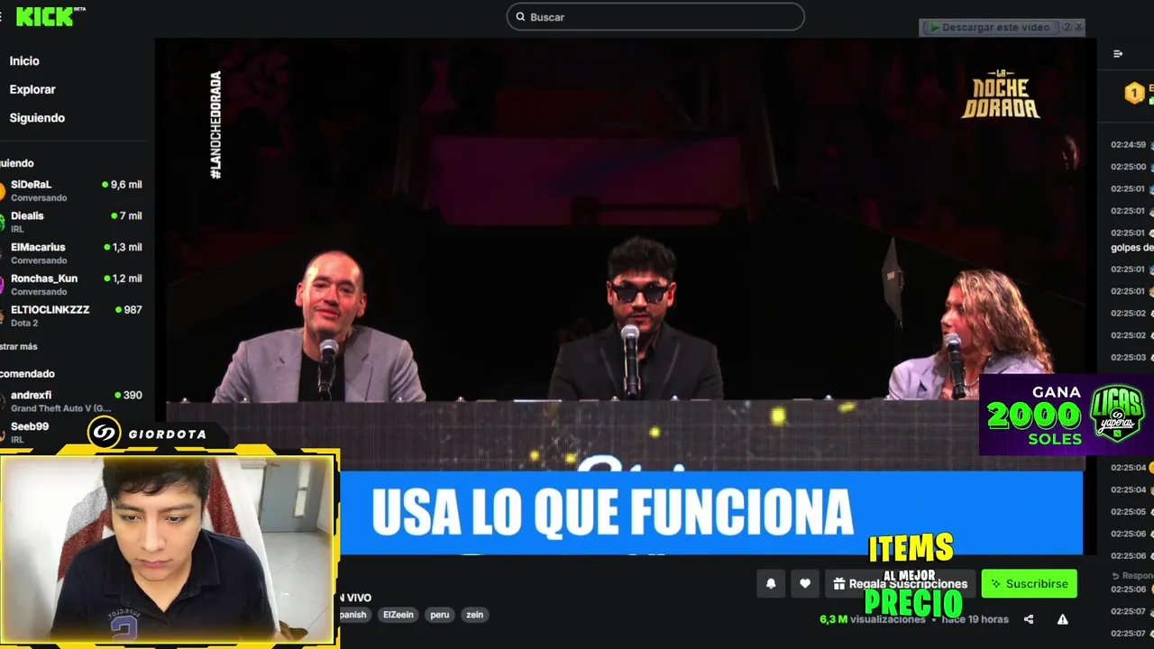Click the Dota 2 category label
Image resolution: width=1154 pixels, height=649 pixels.
24,323
